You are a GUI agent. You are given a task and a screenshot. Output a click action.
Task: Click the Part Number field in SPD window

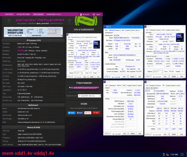163,101
